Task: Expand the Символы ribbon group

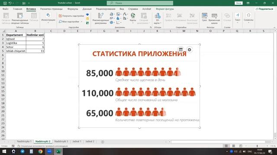Action: pyautogui.click(x=248, y=18)
